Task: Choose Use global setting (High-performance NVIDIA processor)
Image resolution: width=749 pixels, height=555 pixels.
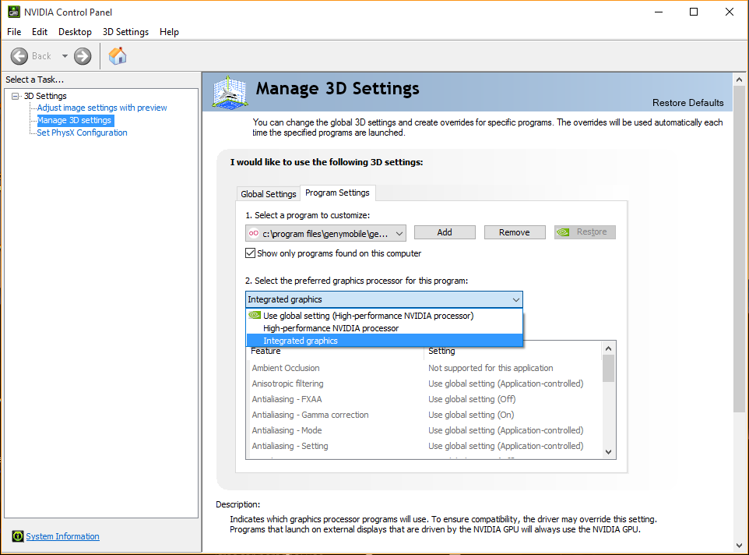Action: 385,316
